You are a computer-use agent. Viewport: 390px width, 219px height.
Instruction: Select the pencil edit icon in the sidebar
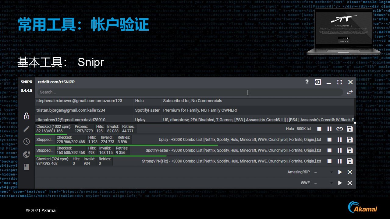pyautogui.click(x=27, y=129)
